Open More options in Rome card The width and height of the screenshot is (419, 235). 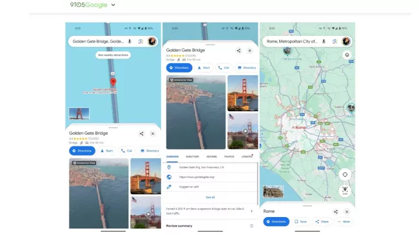344,222
